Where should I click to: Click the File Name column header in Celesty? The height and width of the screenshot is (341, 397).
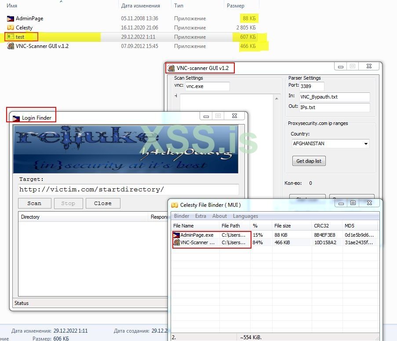[195, 226]
